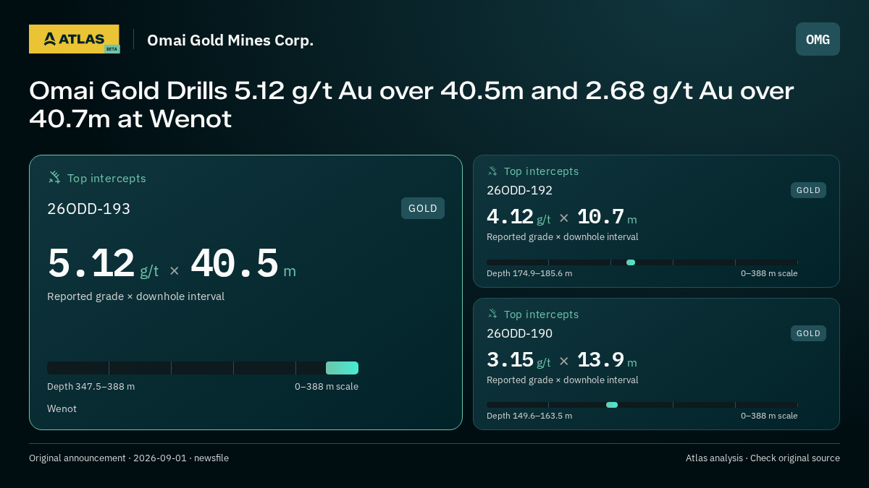
Task: Click the 3.15 g/t grade value
Action: (x=519, y=360)
